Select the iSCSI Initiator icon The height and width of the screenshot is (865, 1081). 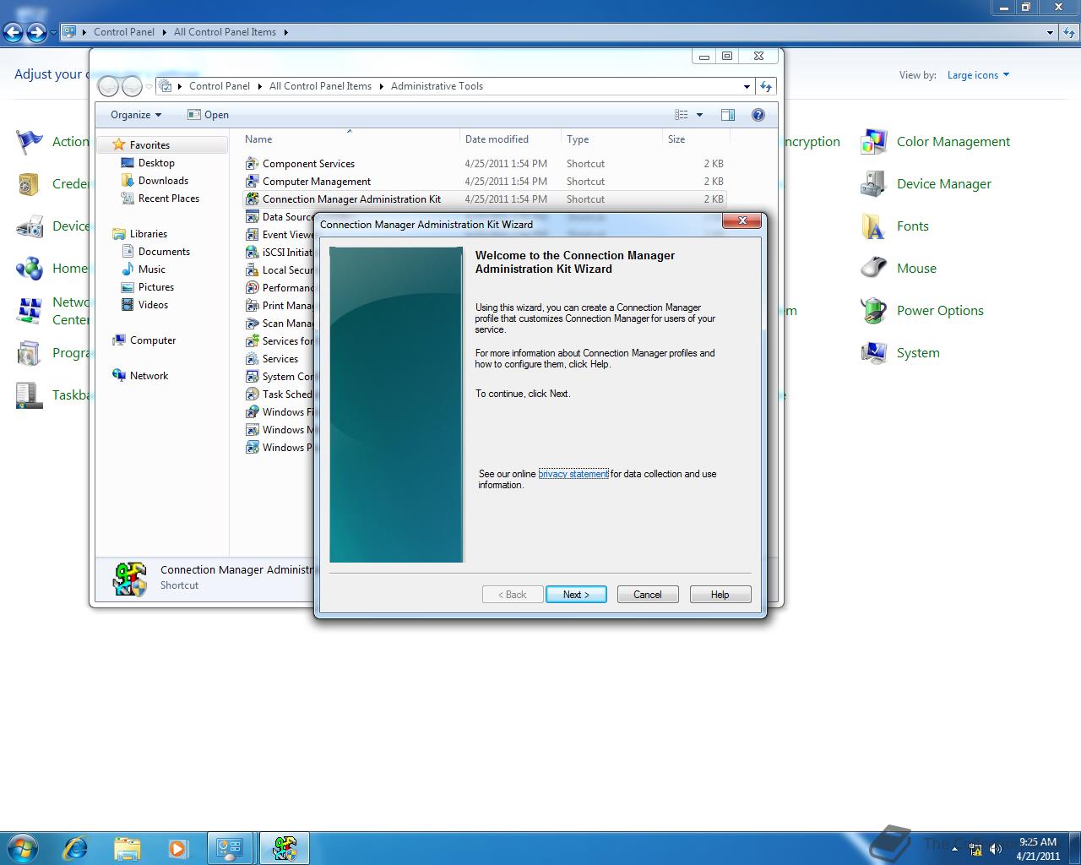point(252,252)
